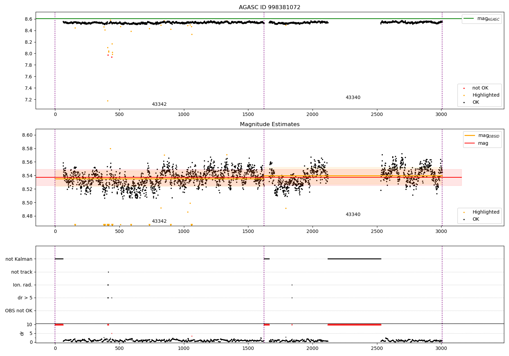
Task: Select the mag AGASC legend entry
Action: [x=482, y=19]
